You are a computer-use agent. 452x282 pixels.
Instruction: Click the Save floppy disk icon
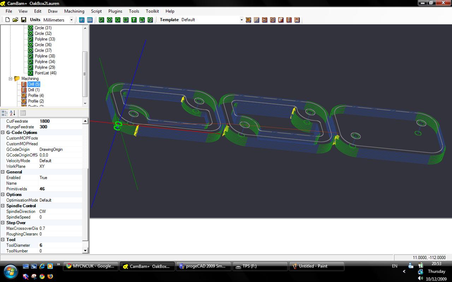[x=24, y=20]
